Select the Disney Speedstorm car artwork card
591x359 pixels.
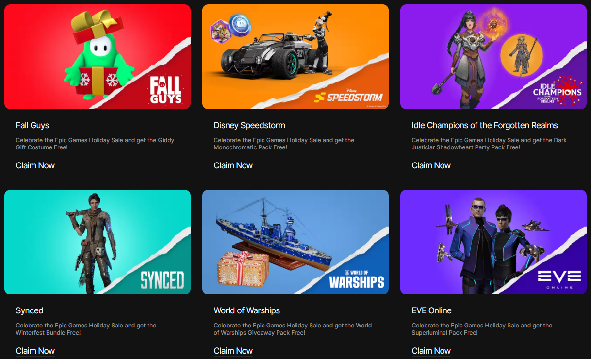pyautogui.click(x=295, y=57)
